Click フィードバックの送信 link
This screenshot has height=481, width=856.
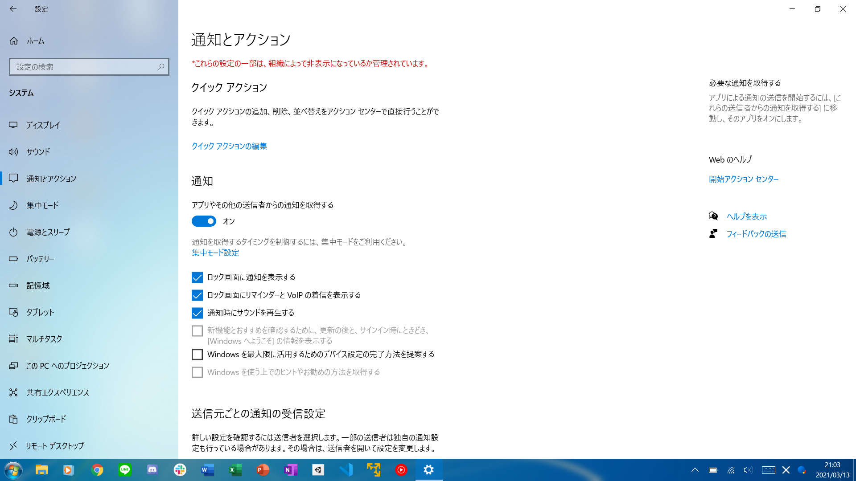[x=756, y=234]
